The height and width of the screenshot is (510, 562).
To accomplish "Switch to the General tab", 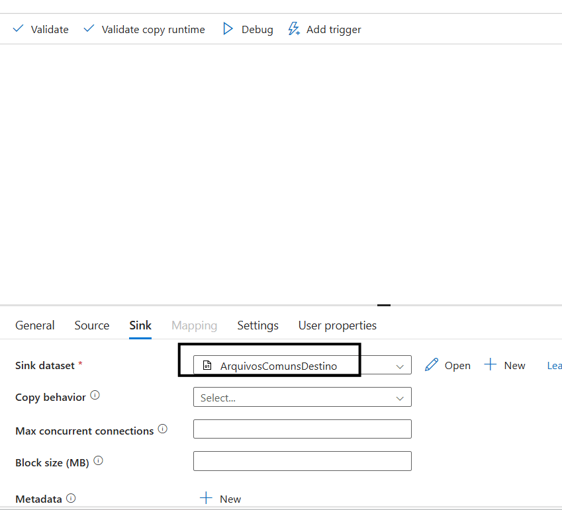I will [x=35, y=325].
